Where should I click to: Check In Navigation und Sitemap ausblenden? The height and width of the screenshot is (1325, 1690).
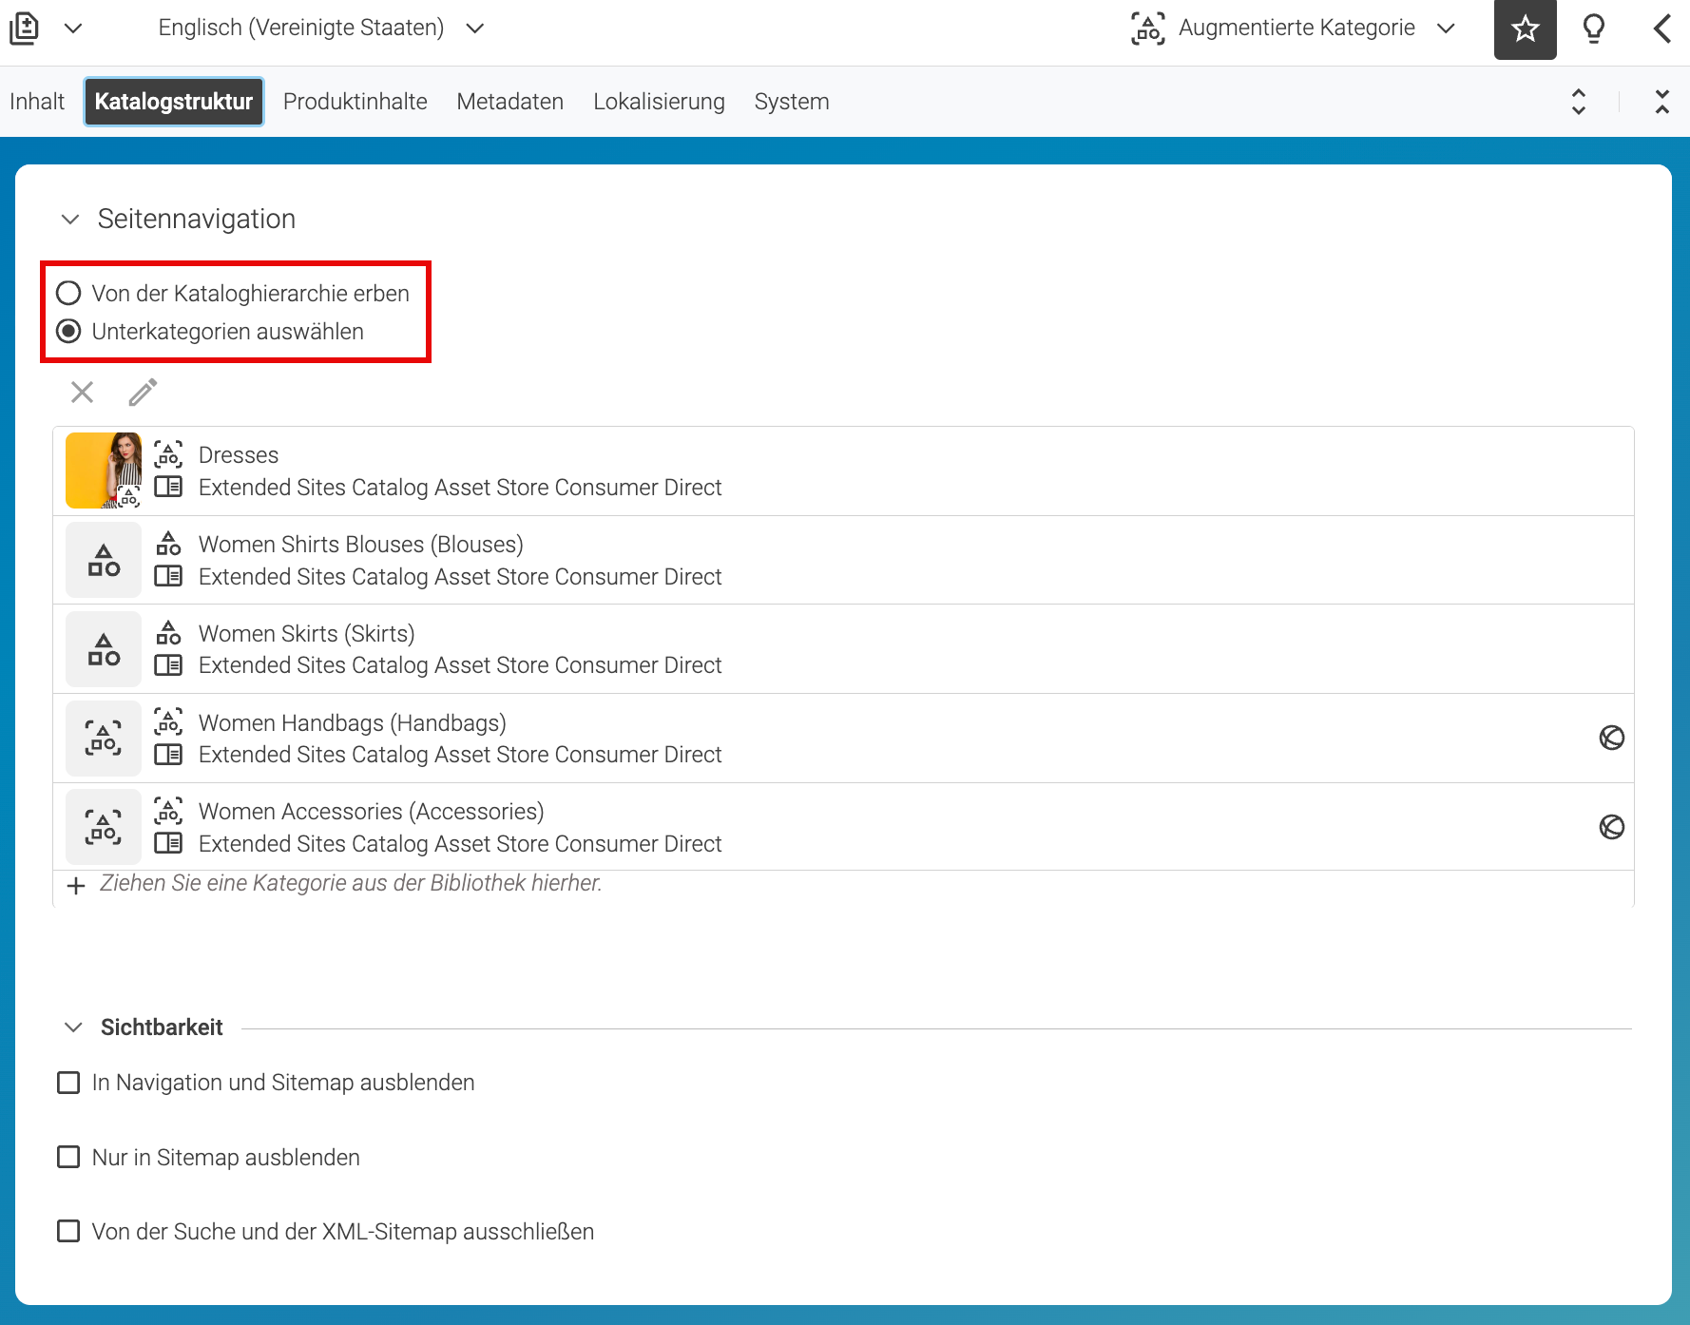68,1083
